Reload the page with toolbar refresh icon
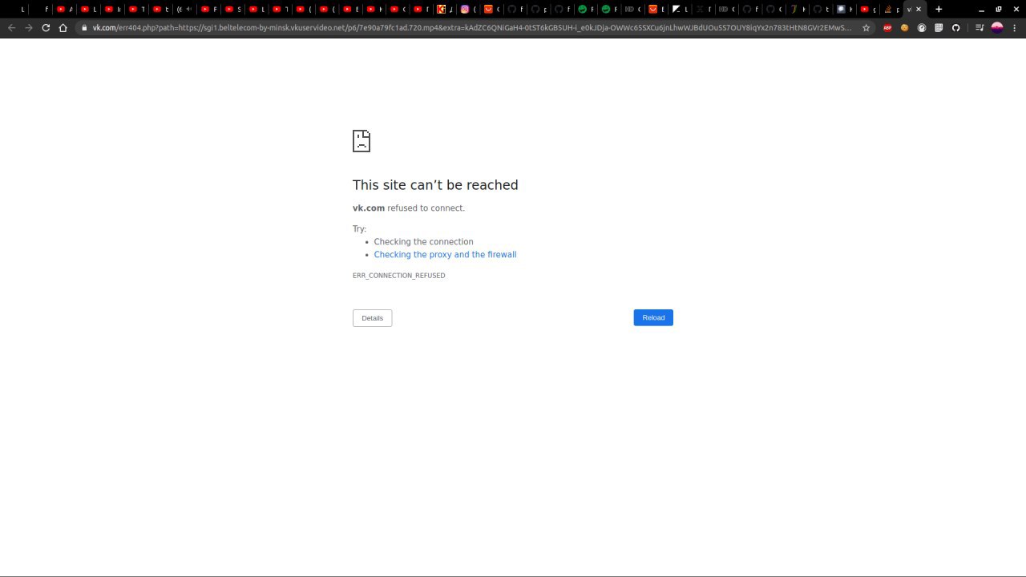1026x577 pixels. coord(46,27)
